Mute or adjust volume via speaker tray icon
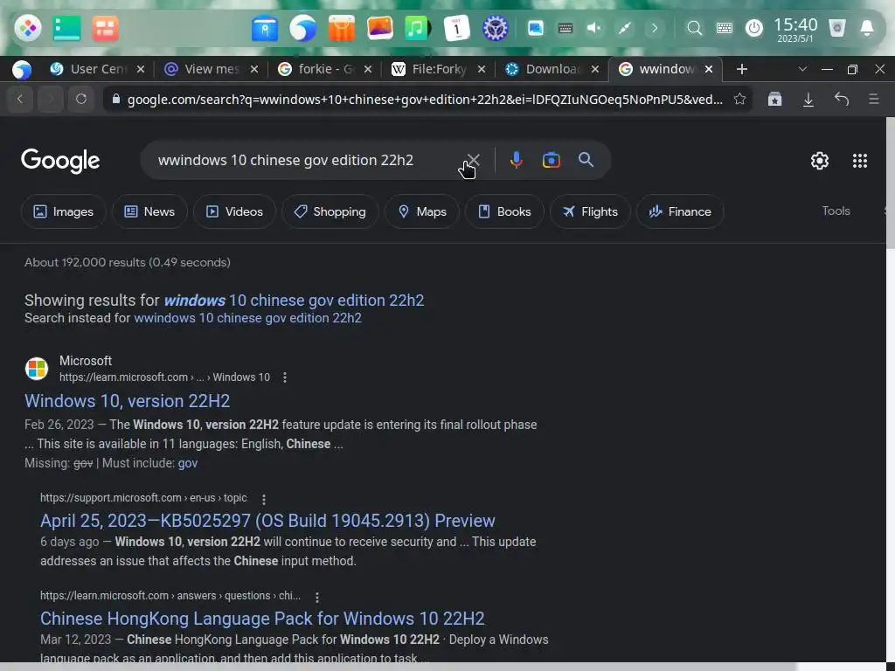895x671 pixels. [594, 28]
